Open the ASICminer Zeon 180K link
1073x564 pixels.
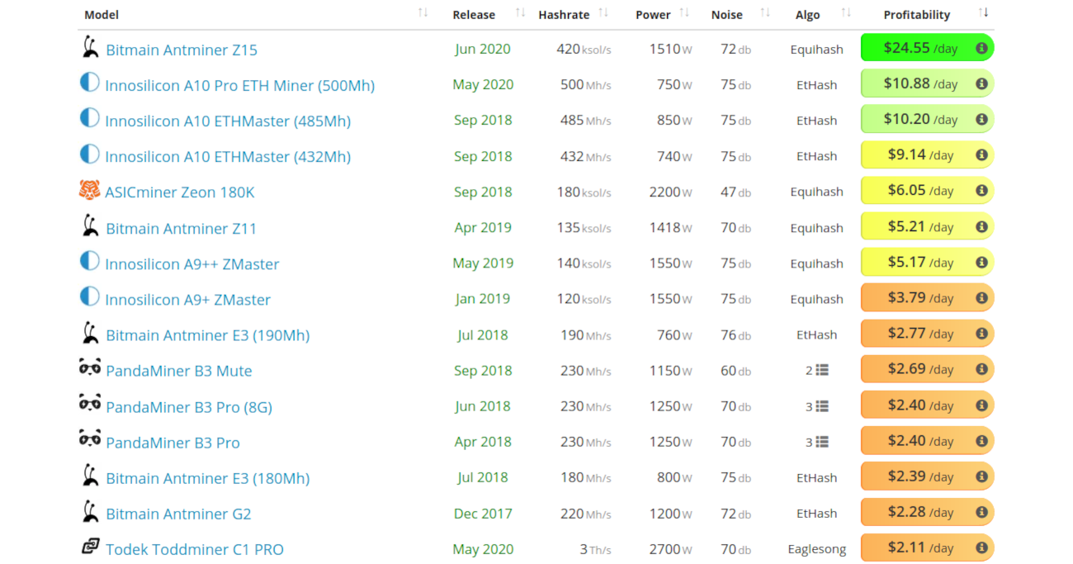tap(180, 192)
